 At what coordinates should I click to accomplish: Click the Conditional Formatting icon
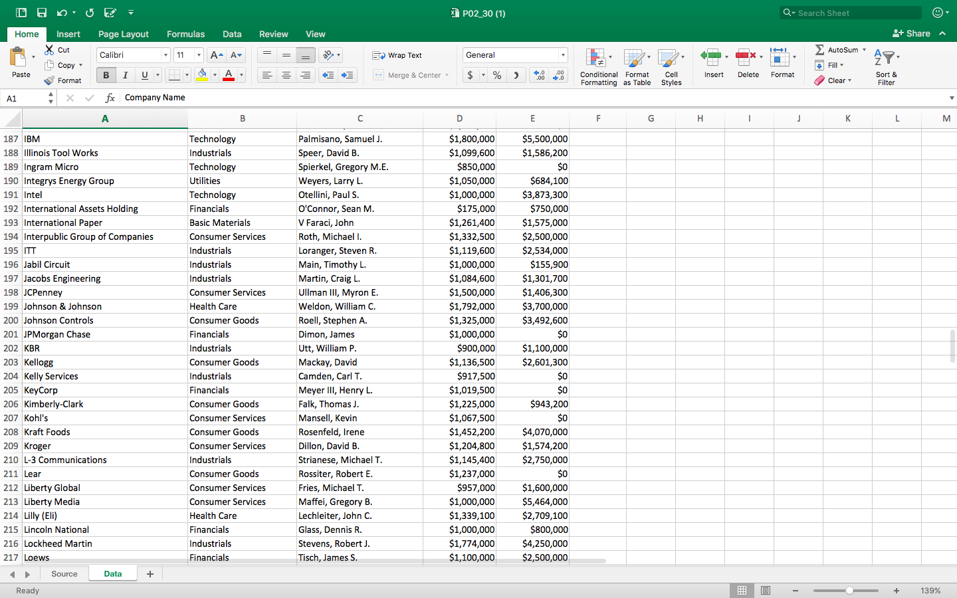point(595,58)
